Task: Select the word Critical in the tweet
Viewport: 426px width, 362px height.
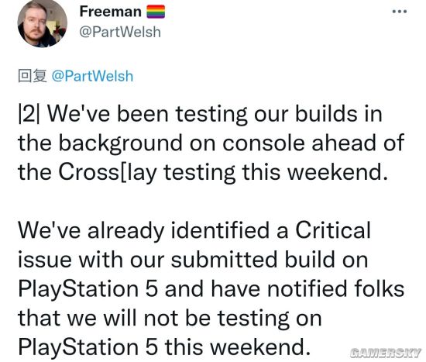Action: pyautogui.click(x=333, y=230)
